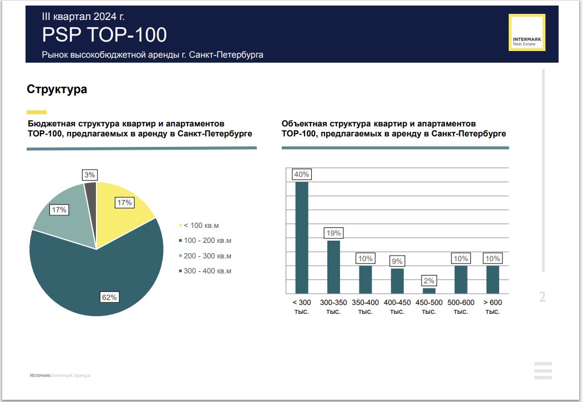The width and height of the screenshot is (583, 402).
Task: Click the Intermark Real Estate logo
Action: point(526,32)
